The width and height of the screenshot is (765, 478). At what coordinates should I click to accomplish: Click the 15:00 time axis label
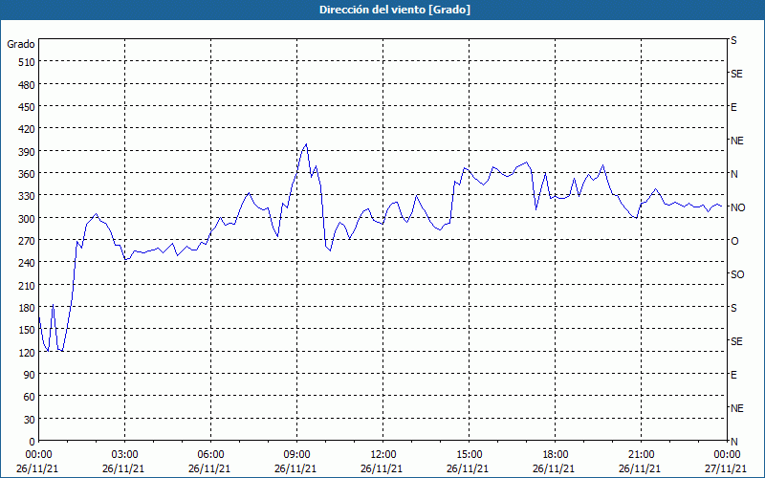point(469,455)
